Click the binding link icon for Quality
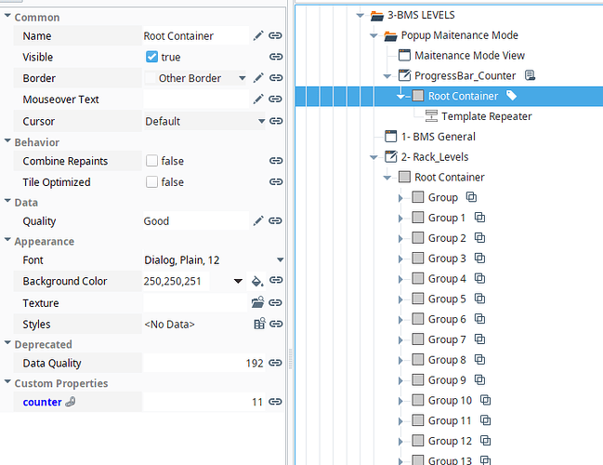 275,221
